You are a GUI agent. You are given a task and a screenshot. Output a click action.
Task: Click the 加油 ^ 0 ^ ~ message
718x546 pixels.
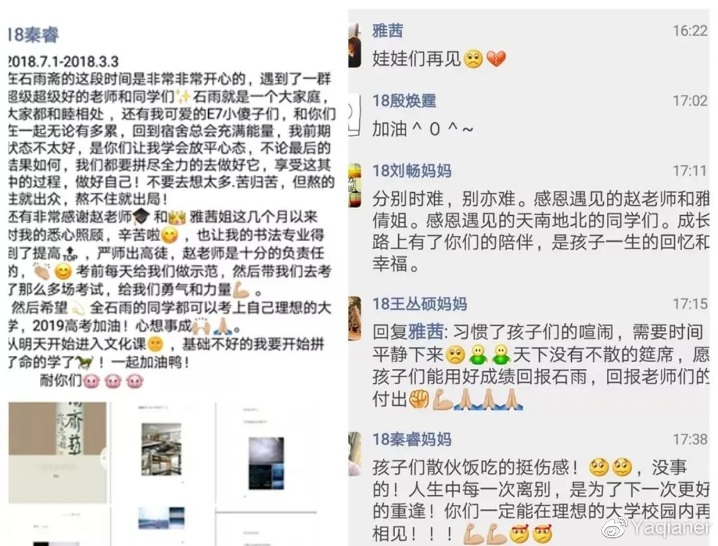point(422,130)
